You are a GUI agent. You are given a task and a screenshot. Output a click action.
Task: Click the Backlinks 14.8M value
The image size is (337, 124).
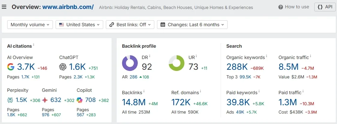pyautogui.click(x=134, y=102)
